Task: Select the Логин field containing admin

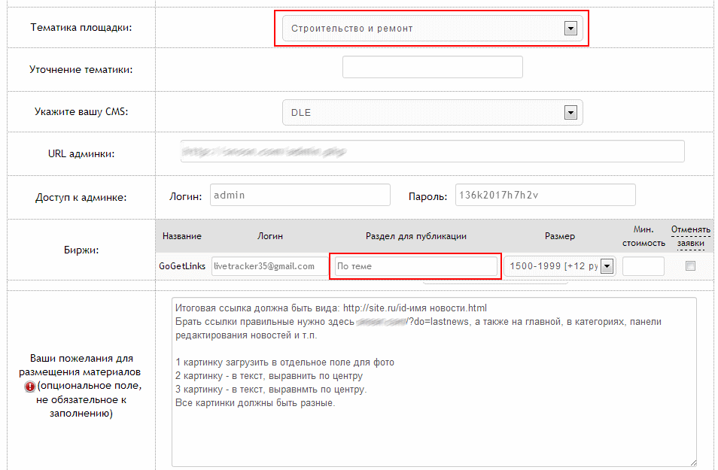Action: click(x=300, y=195)
